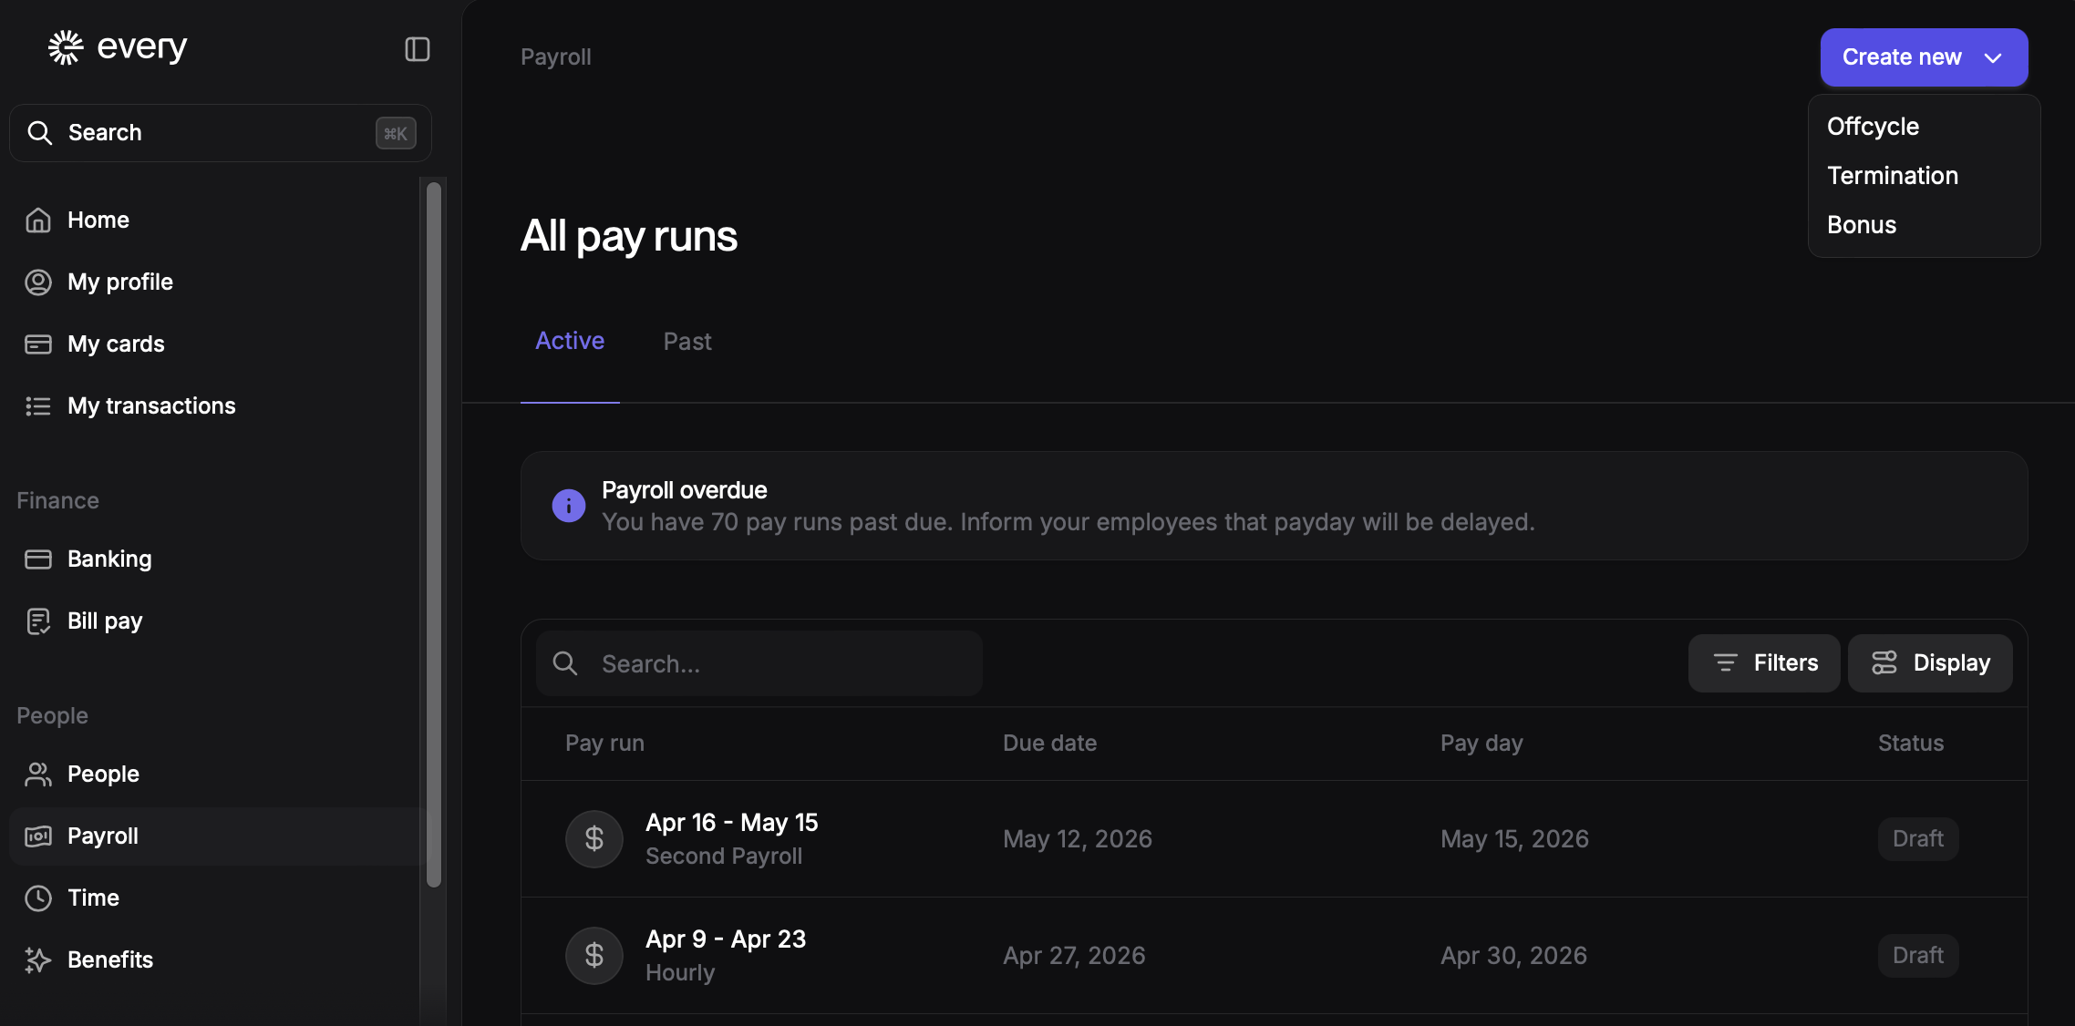The image size is (2075, 1026).
Task: Toggle the sidebar collapse icon
Action: click(x=417, y=49)
